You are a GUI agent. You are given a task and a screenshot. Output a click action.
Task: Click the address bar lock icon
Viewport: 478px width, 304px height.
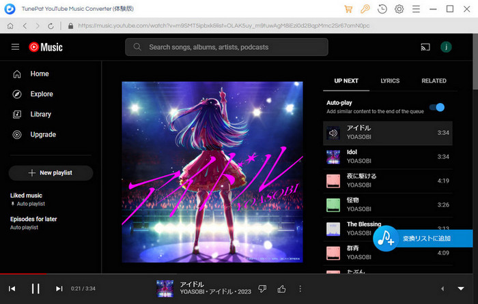[x=70, y=26]
